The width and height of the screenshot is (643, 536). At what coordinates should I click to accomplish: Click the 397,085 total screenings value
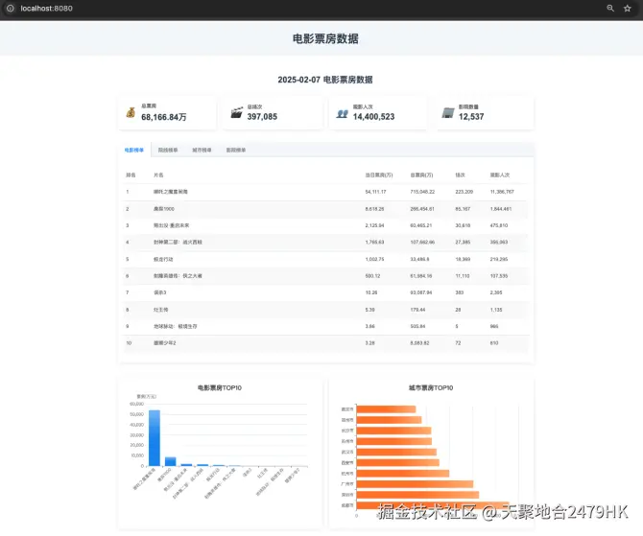pos(262,117)
